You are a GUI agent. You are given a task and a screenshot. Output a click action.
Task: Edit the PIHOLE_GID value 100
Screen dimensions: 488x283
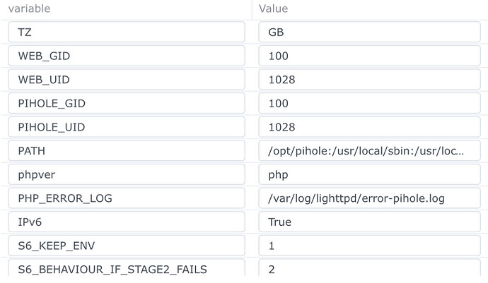pos(369,103)
